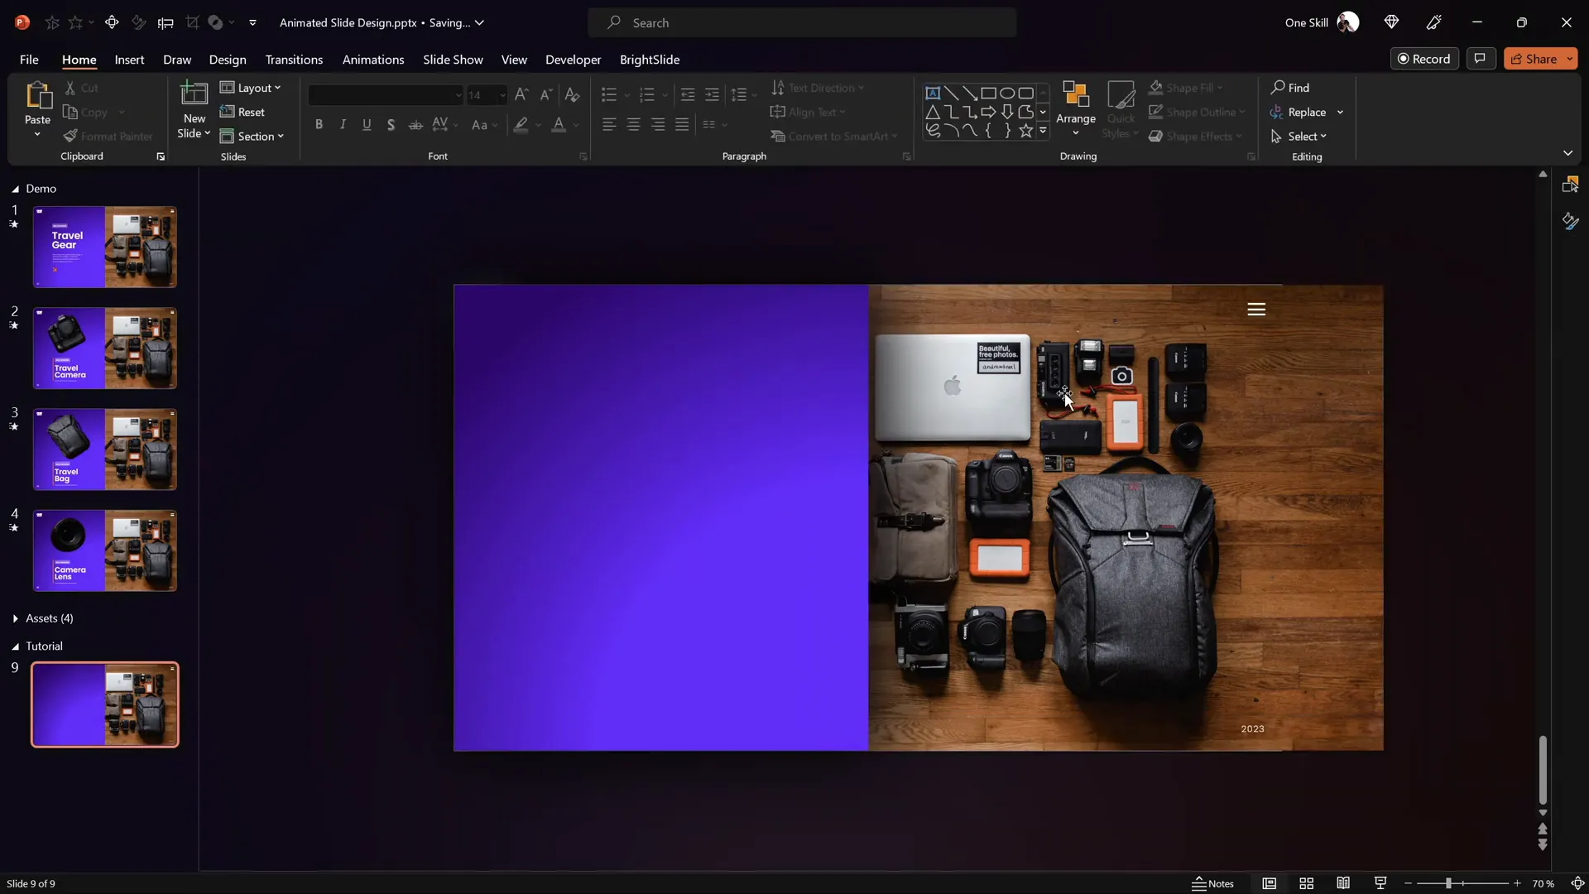This screenshot has width=1589, height=894.
Task: Click the Record button
Action: click(x=1425, y=58)
